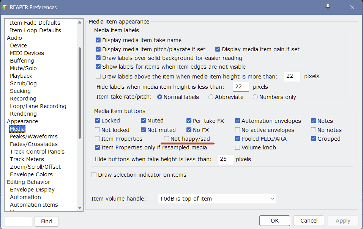The width and height of the screenshot is (363, 229).
Task: Open Envelope Colors page
Action: (31, 174)
